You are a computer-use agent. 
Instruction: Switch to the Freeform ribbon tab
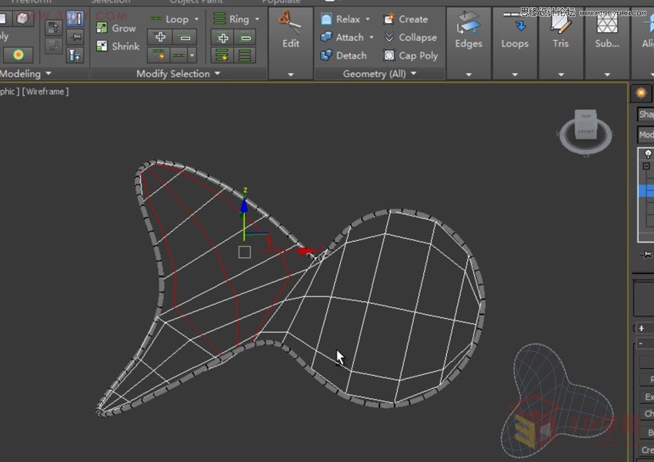[31, 2]
